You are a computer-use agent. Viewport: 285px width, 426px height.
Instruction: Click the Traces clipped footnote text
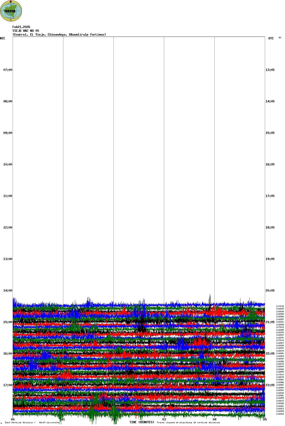point(188,423)
